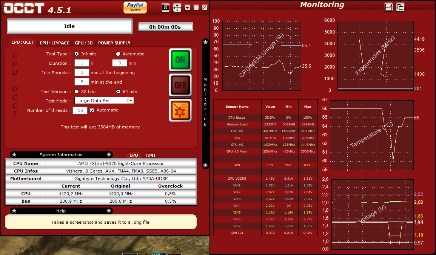The width and height of the screenshot is (436, 255).
Task: Click the 4420,2 MHz Current CPU cell
Action: pos(71,194)
